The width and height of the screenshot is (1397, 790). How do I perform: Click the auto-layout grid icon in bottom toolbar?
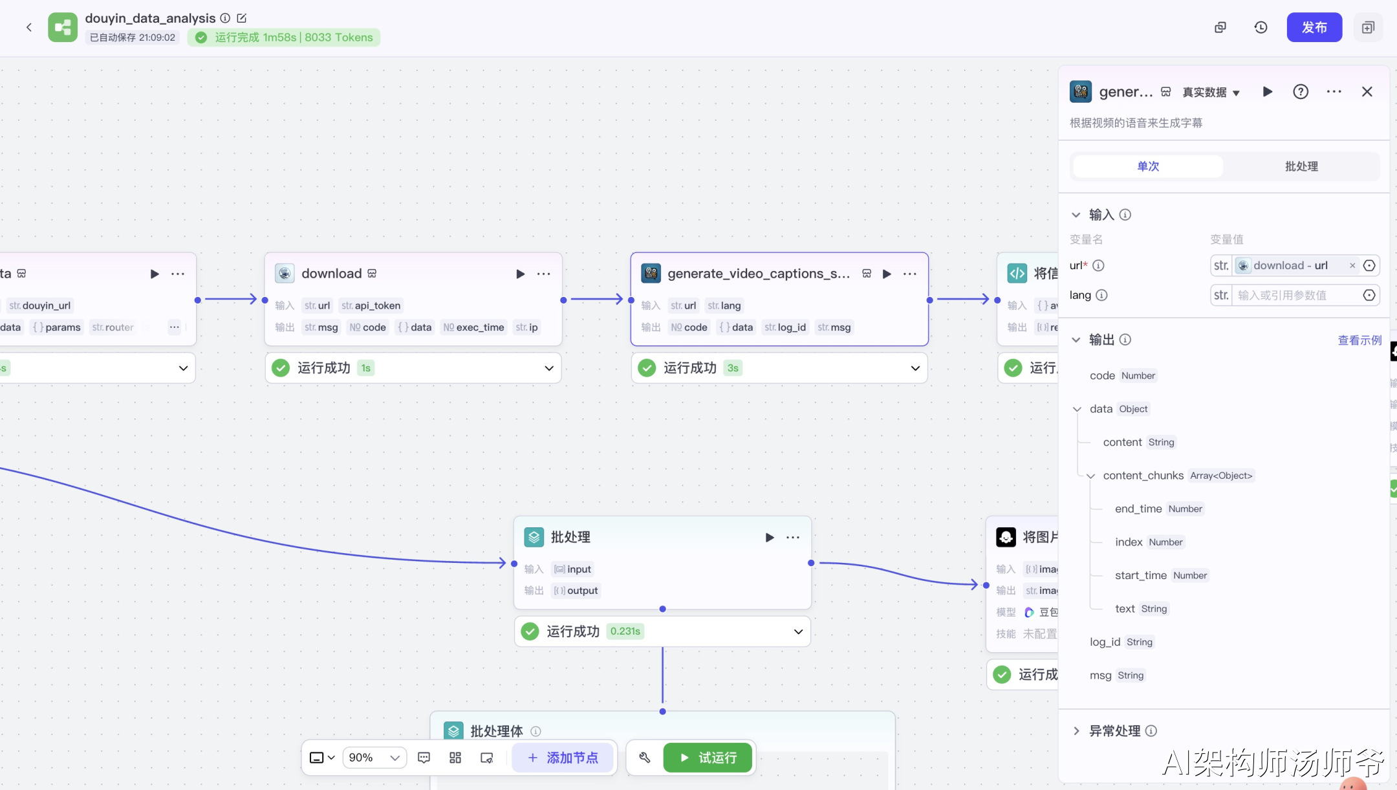(455, 758)
